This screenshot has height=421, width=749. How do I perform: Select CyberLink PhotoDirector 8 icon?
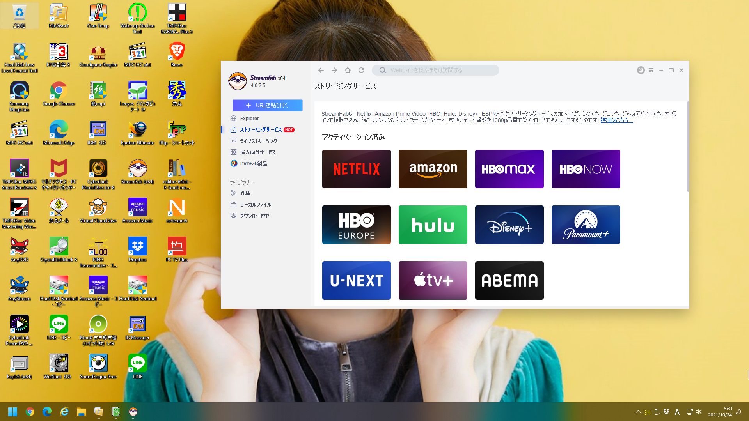(98, 175)
